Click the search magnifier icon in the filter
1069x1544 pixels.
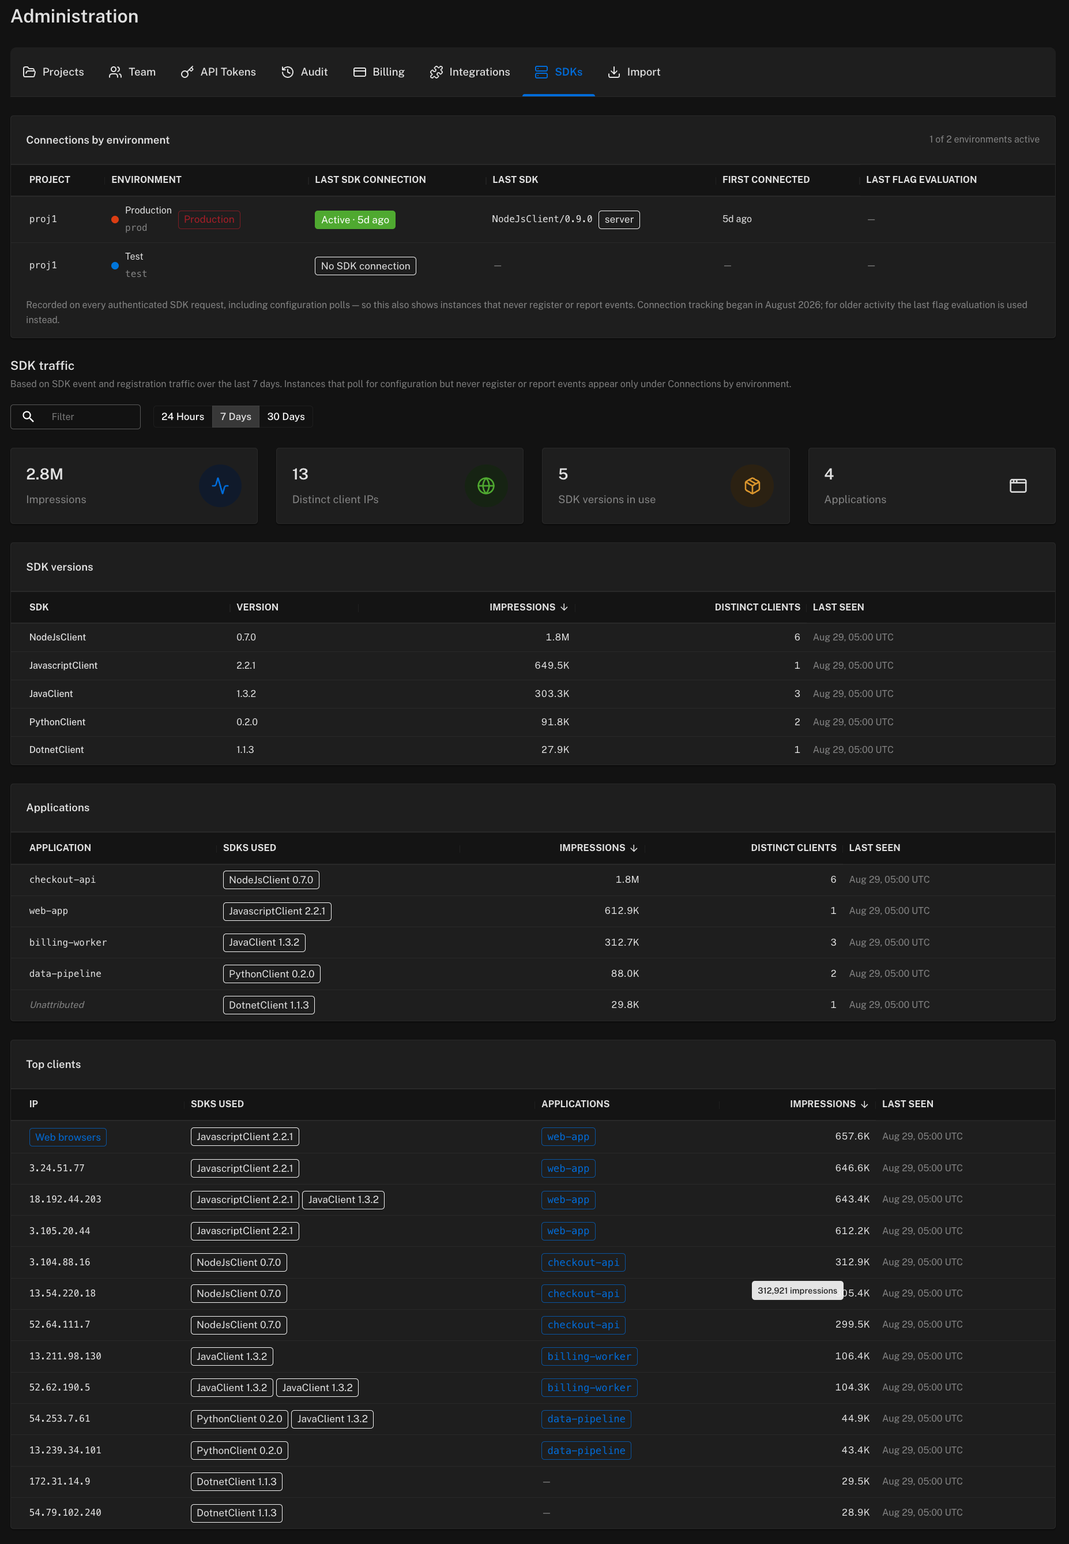[x=28, y=416]
